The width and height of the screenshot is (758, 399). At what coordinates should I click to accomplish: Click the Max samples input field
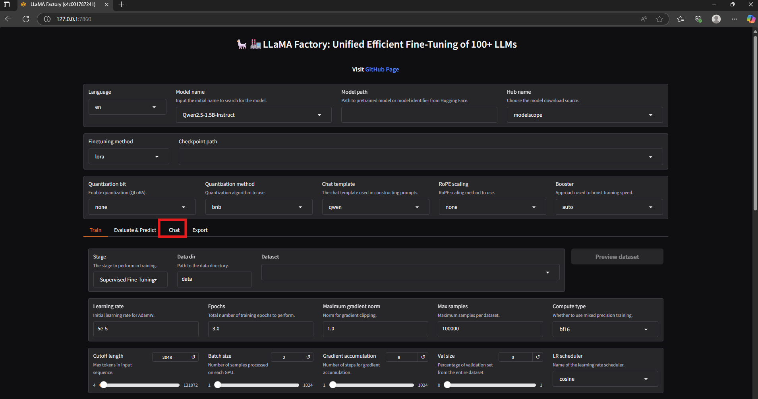click(x=490, y=329)
